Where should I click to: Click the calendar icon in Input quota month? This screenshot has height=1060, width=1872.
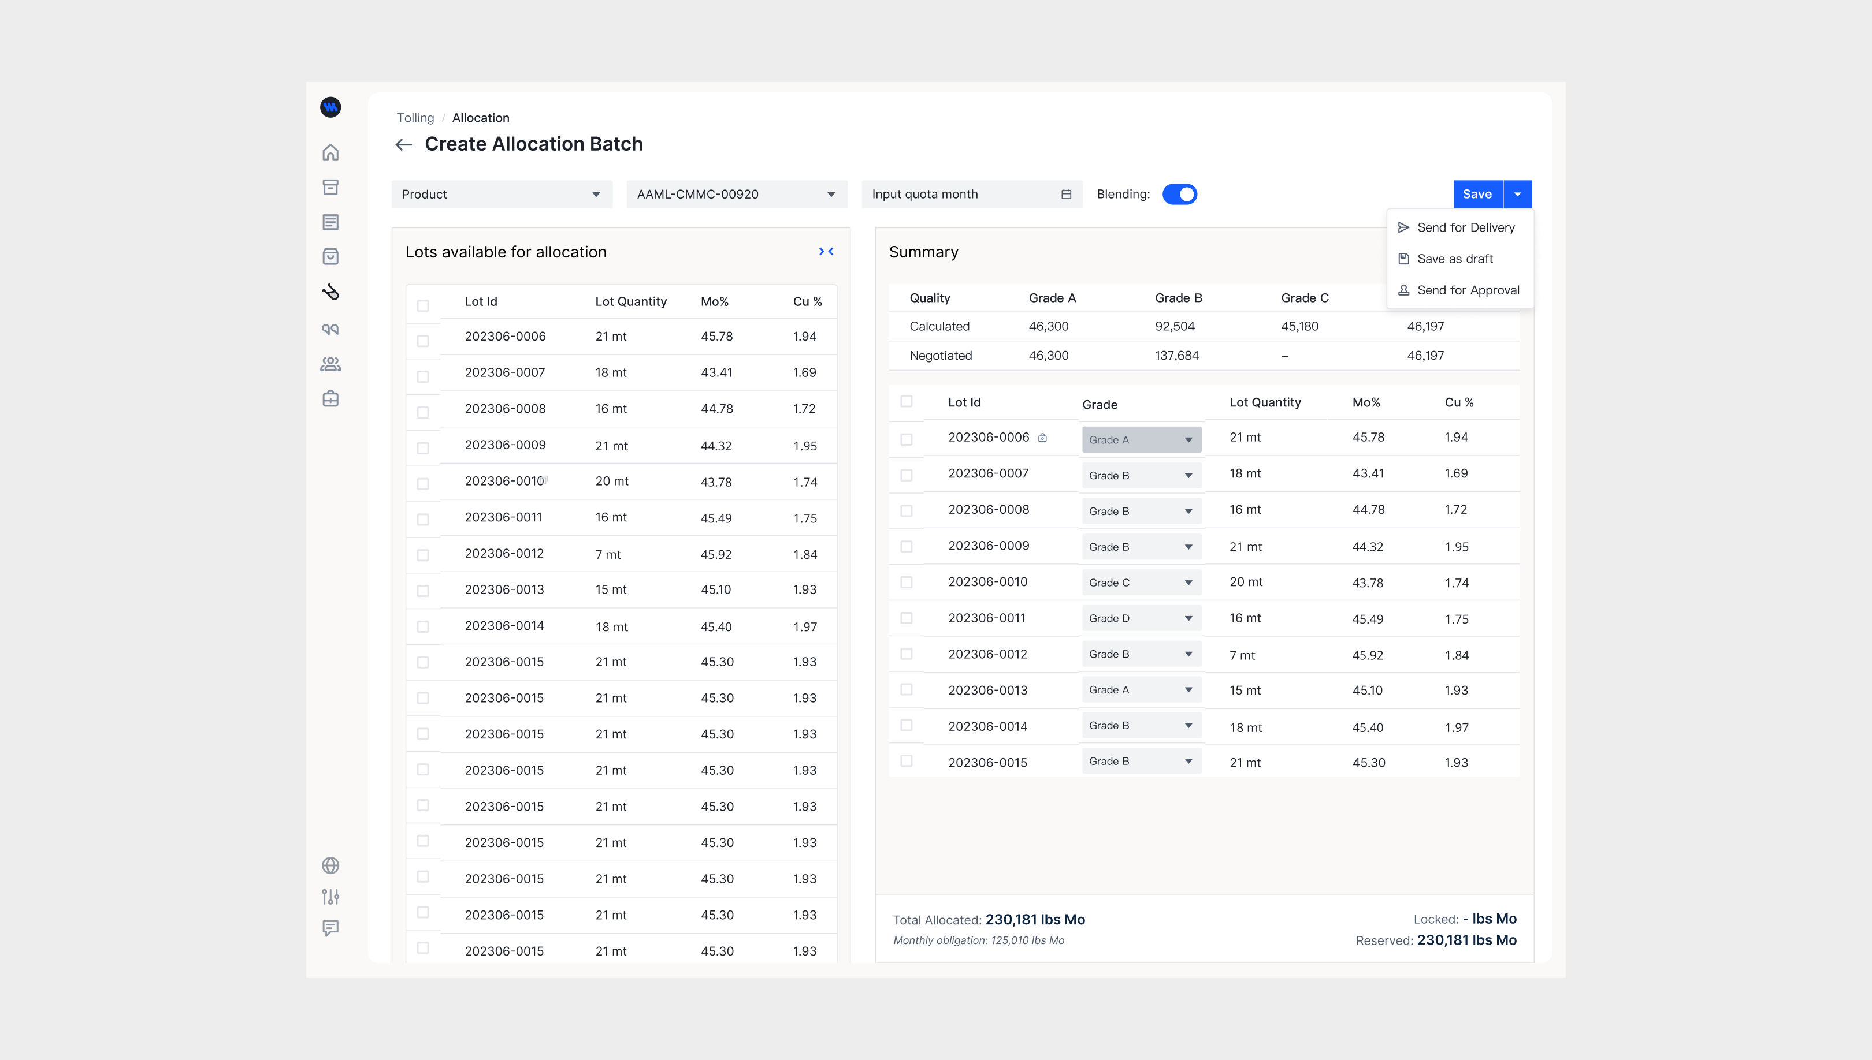[x=1065, y=193]
